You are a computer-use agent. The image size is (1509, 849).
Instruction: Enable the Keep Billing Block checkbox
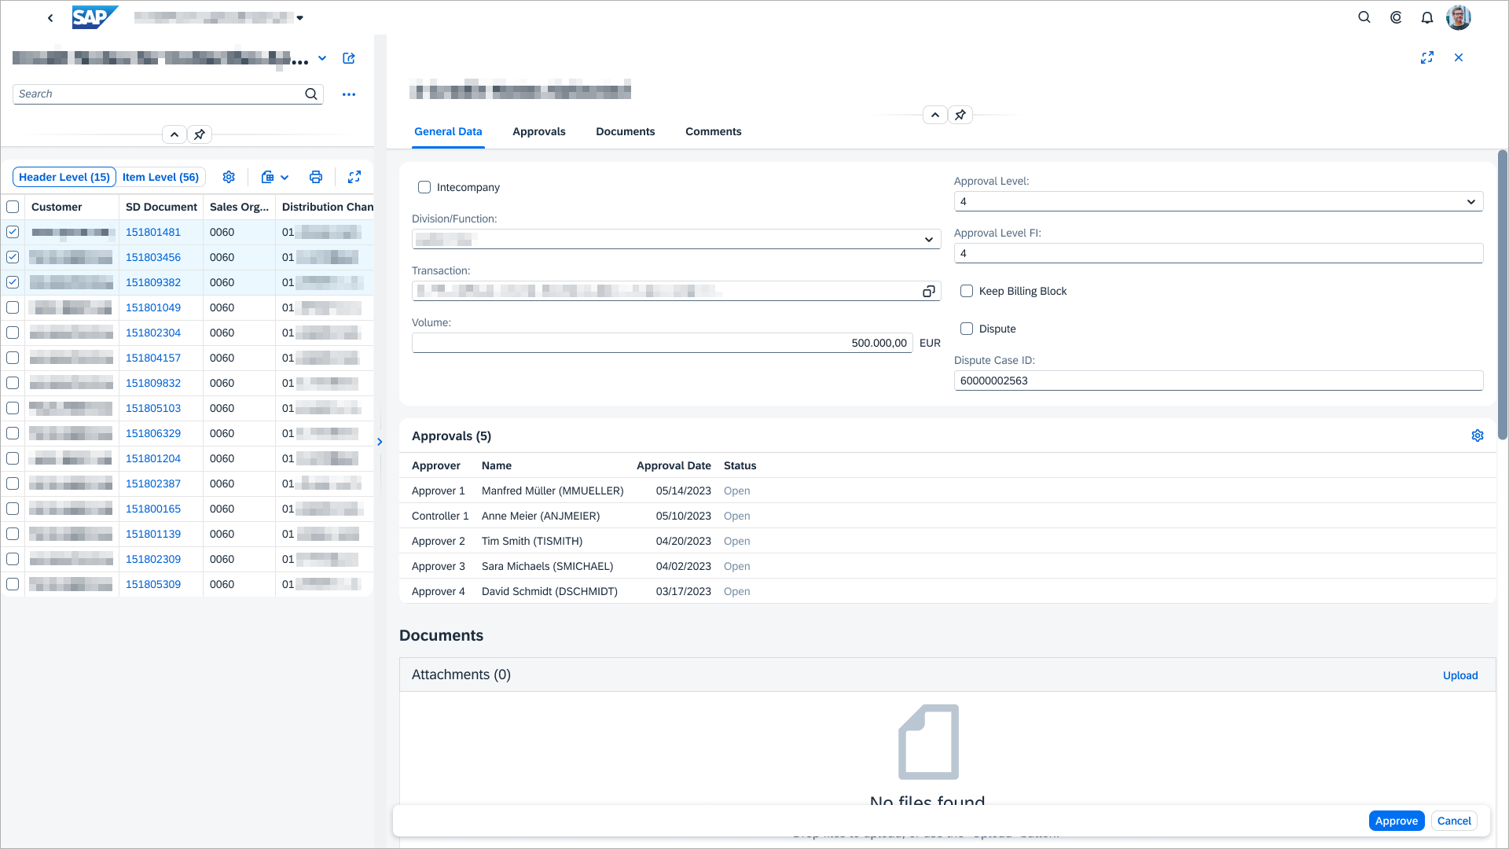(967, 291)
